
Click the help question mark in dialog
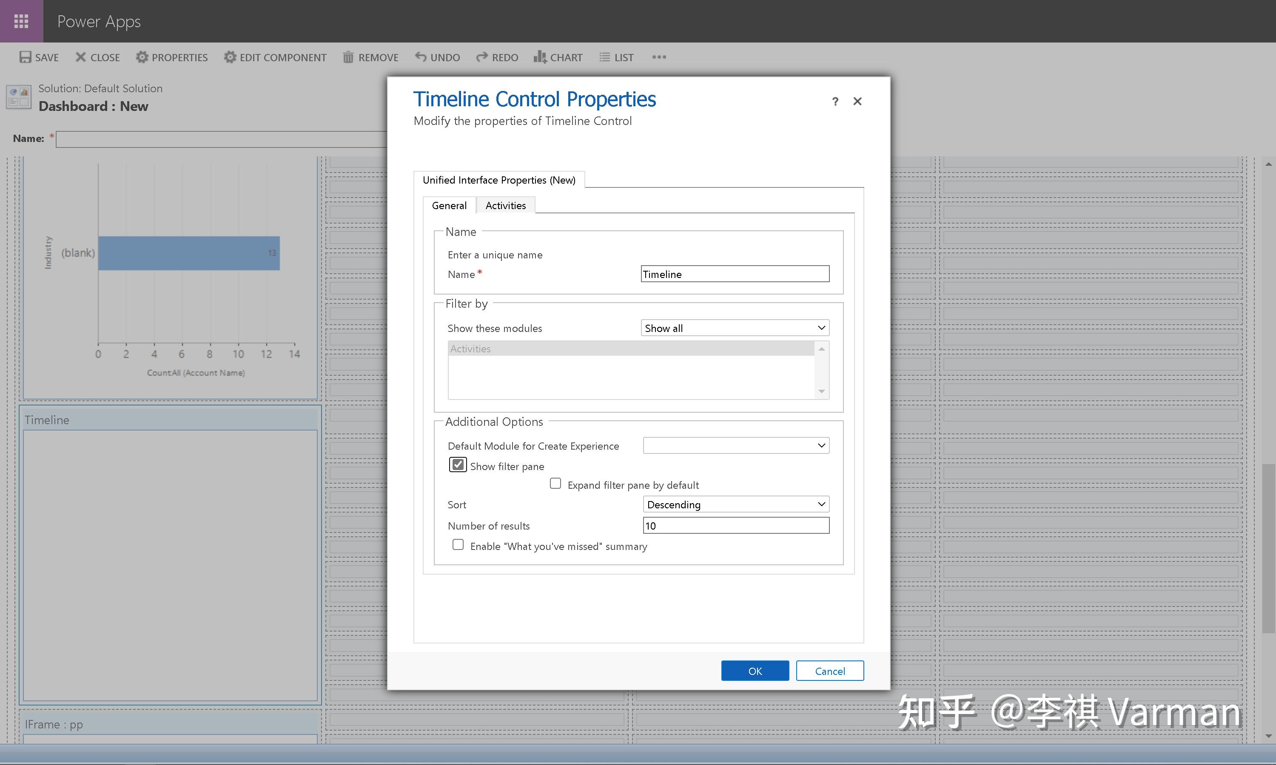(x=835, y=102)
